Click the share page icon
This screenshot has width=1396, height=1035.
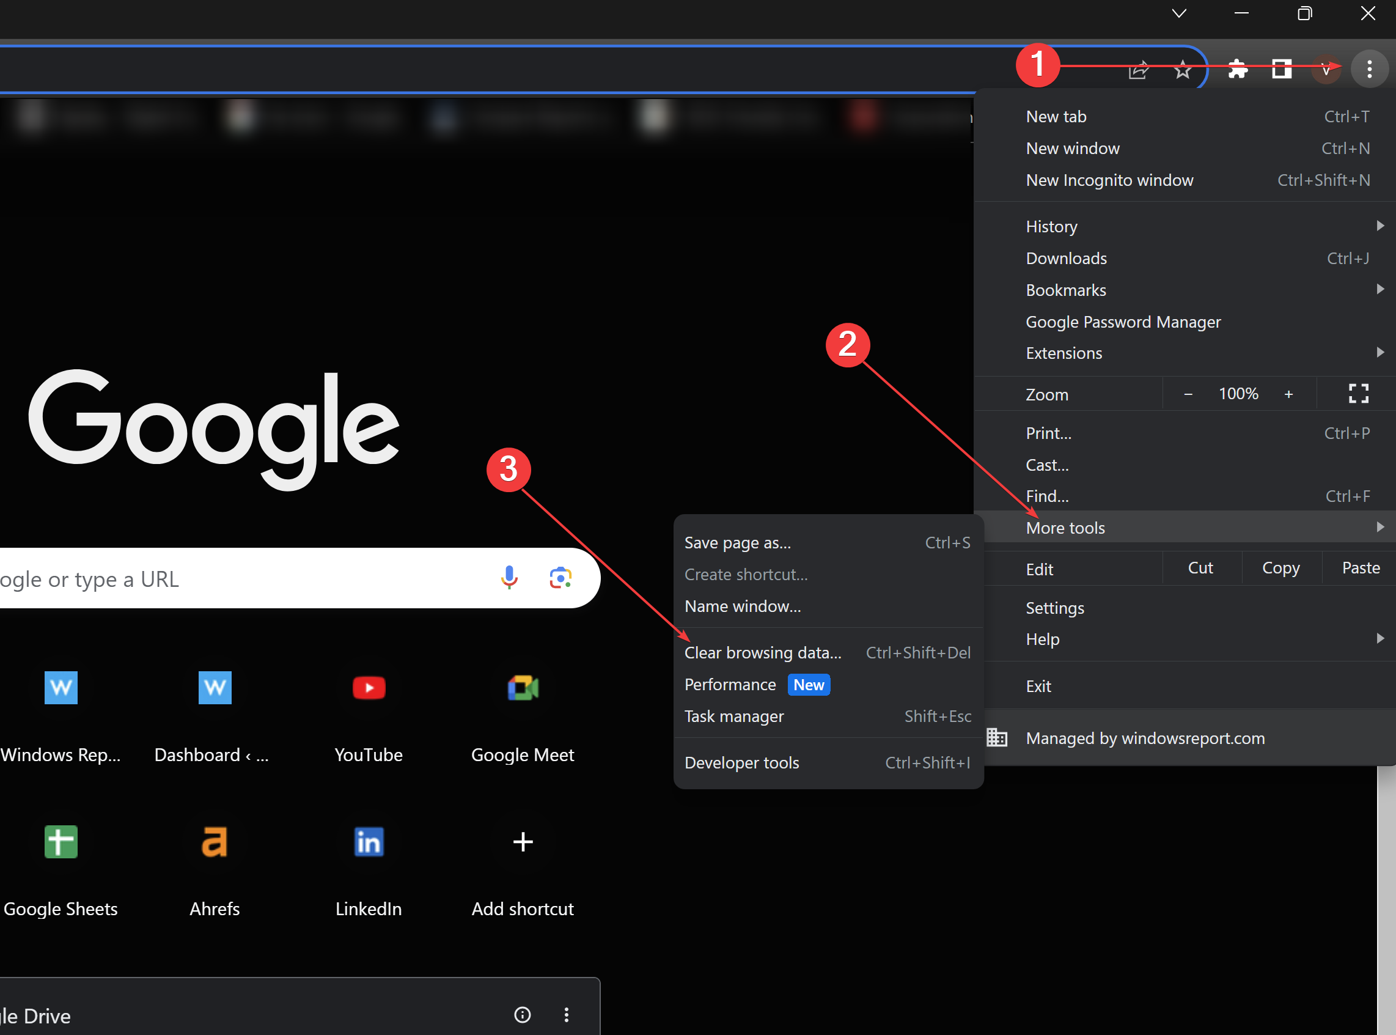point(1138,70)
